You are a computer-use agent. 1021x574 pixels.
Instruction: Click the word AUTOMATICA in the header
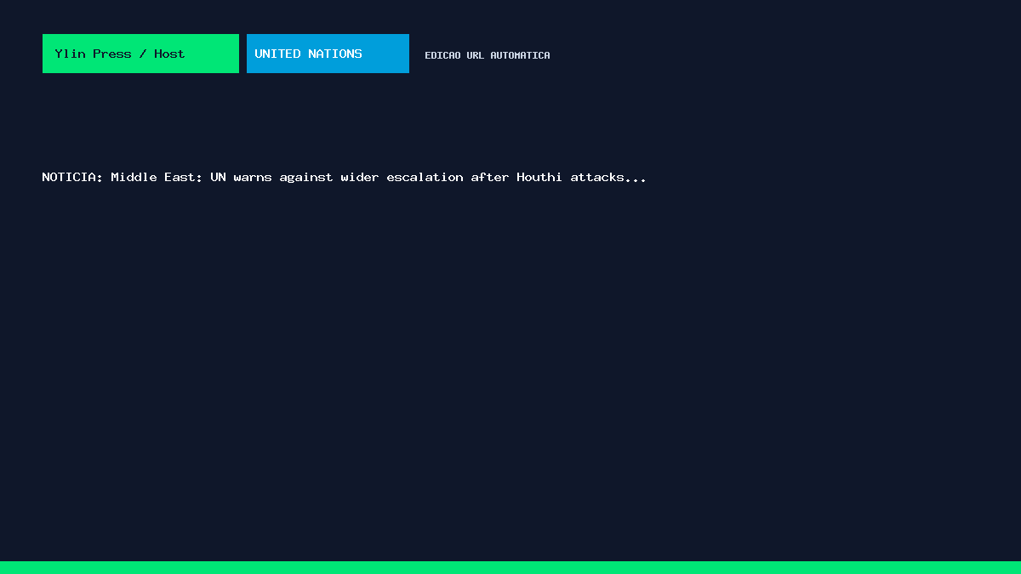coord(520,55)
